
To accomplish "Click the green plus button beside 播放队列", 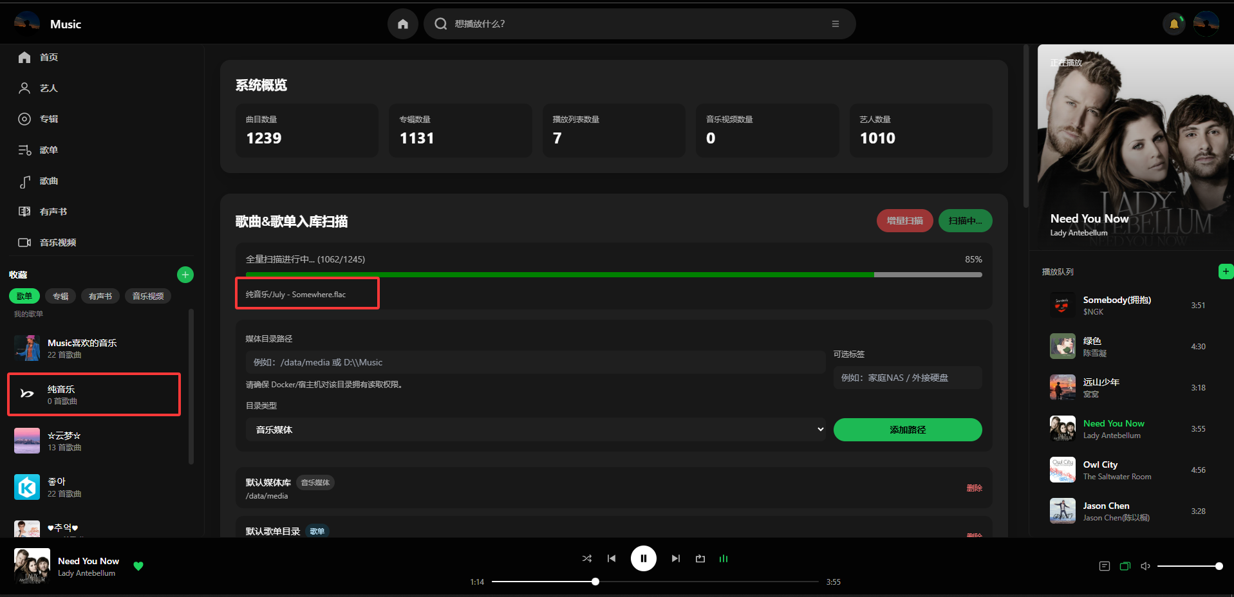I will click(1226, 271).
